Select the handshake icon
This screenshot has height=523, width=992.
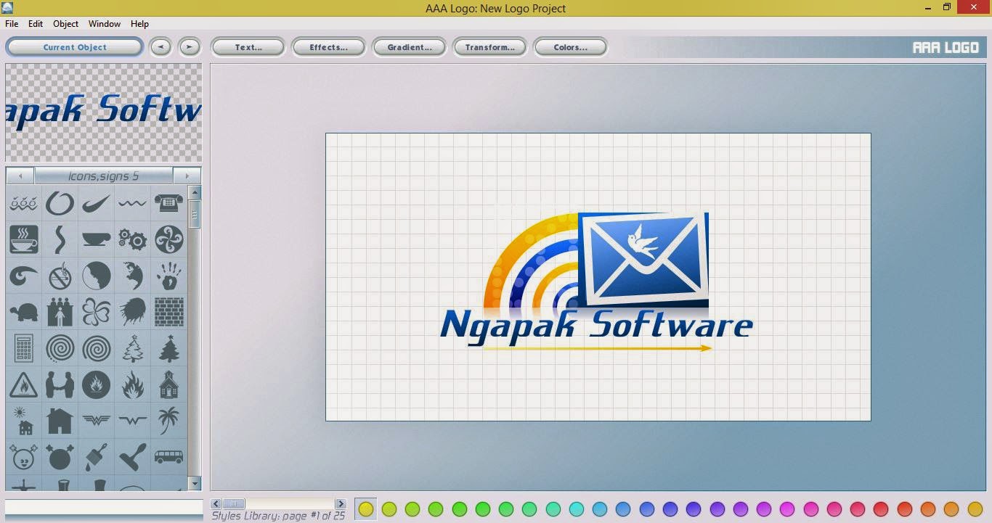[60, 384]
